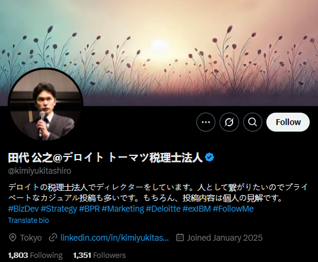
Task: View the 1,351 Followers list
Action: 100,255
